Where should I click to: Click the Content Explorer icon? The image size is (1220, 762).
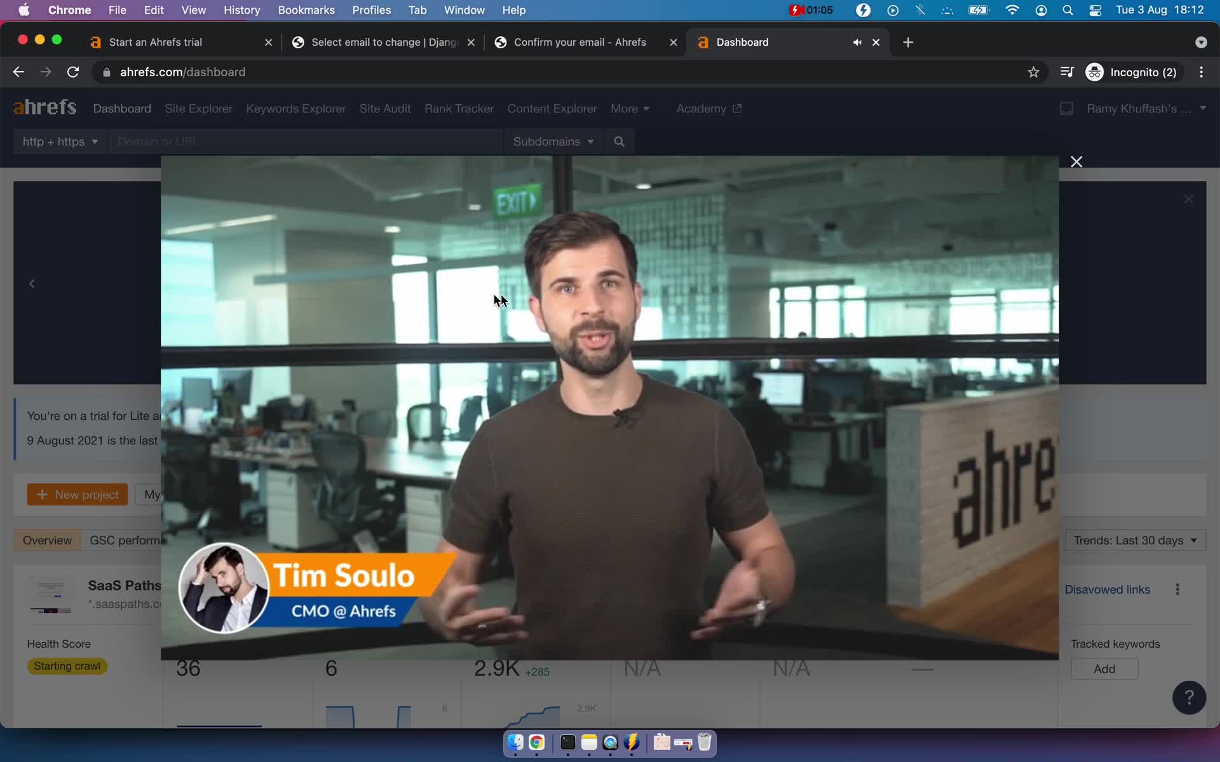(x=552, y=107)
